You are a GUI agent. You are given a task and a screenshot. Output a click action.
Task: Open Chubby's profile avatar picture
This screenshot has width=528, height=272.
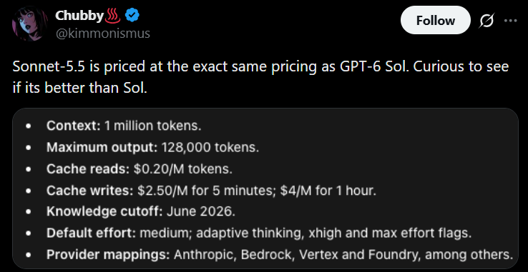[x=29, y=24]
